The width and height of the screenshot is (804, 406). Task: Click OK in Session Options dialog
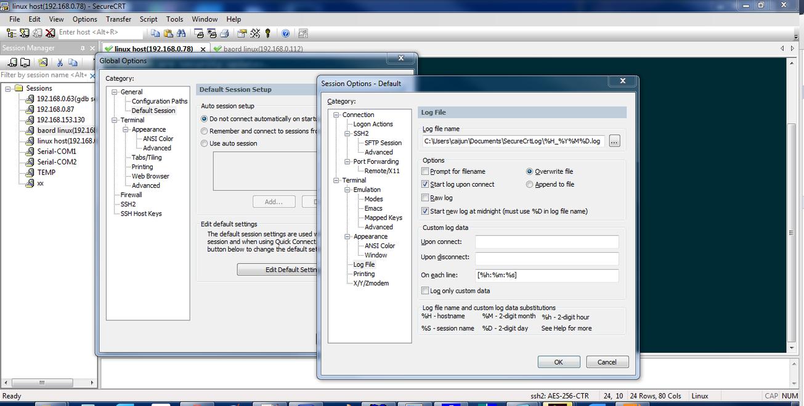(558, 362)
